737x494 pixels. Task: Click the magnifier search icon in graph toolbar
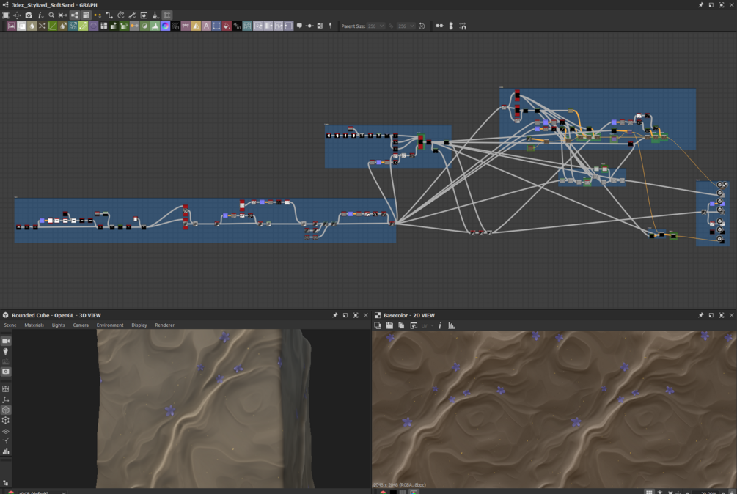point(52,15)
